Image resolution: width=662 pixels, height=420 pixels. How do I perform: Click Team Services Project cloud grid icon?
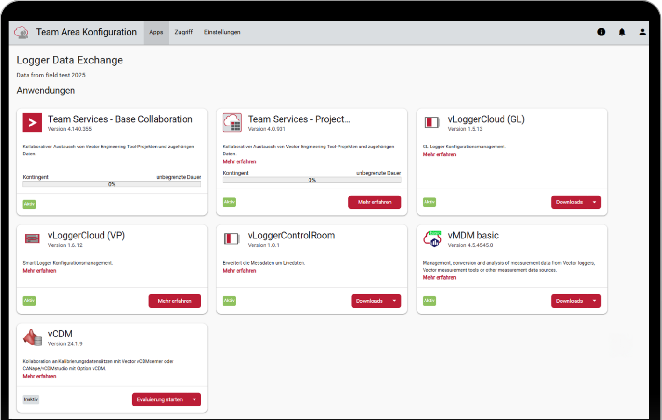click(x=232, y=123)
